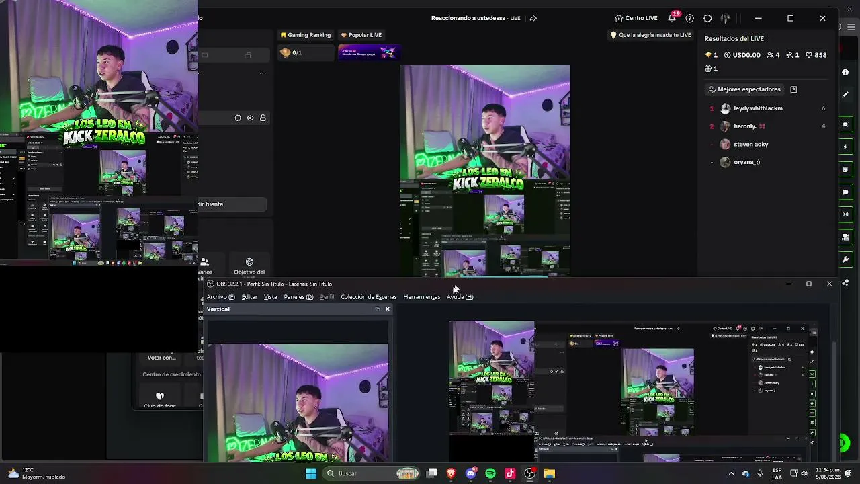Open the Colección de Escenas menu
The image size is (860, 484).
tap(368, 297)
